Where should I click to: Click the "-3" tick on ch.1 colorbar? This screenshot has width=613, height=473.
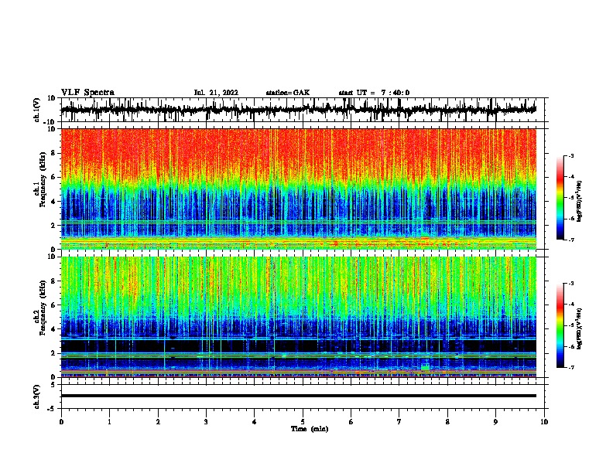click(x=571, y=156)
